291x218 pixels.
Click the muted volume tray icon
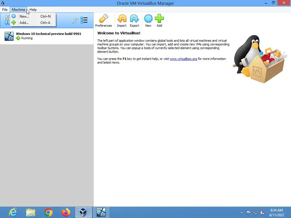tap(262, 213)
